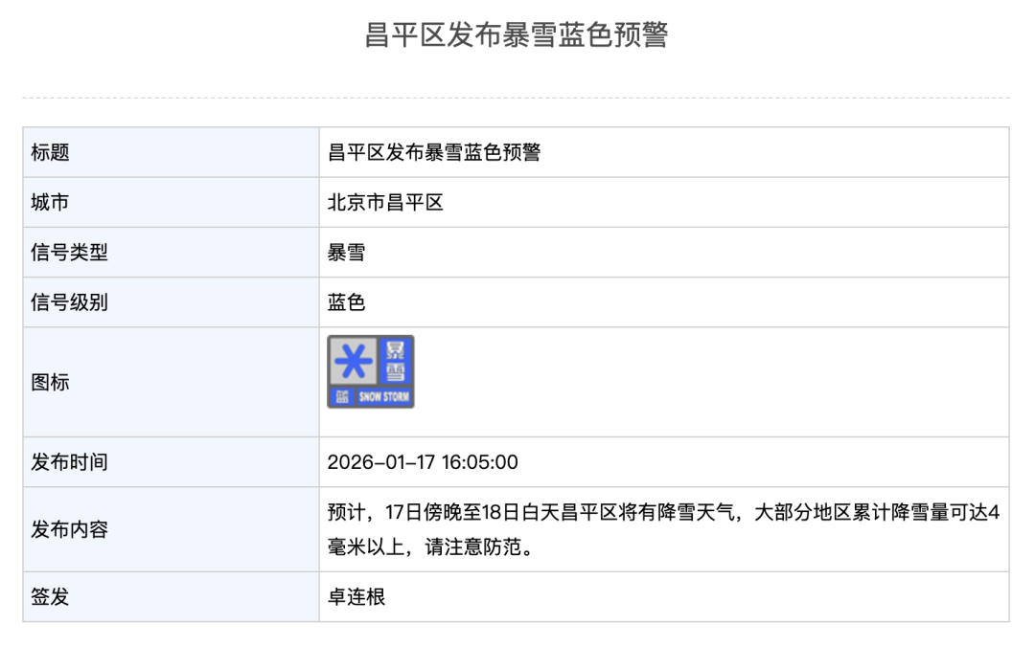Click the 暴雪 characters inside the warning icon

[396, 361]
